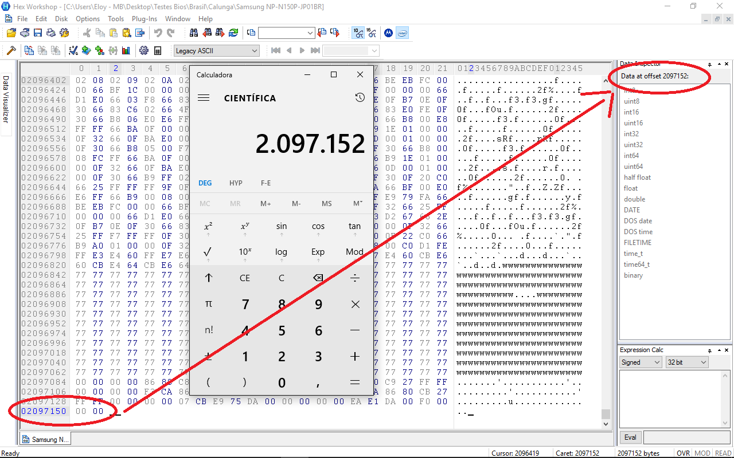Click the digit 7 in Calculator

click(245, 305)
